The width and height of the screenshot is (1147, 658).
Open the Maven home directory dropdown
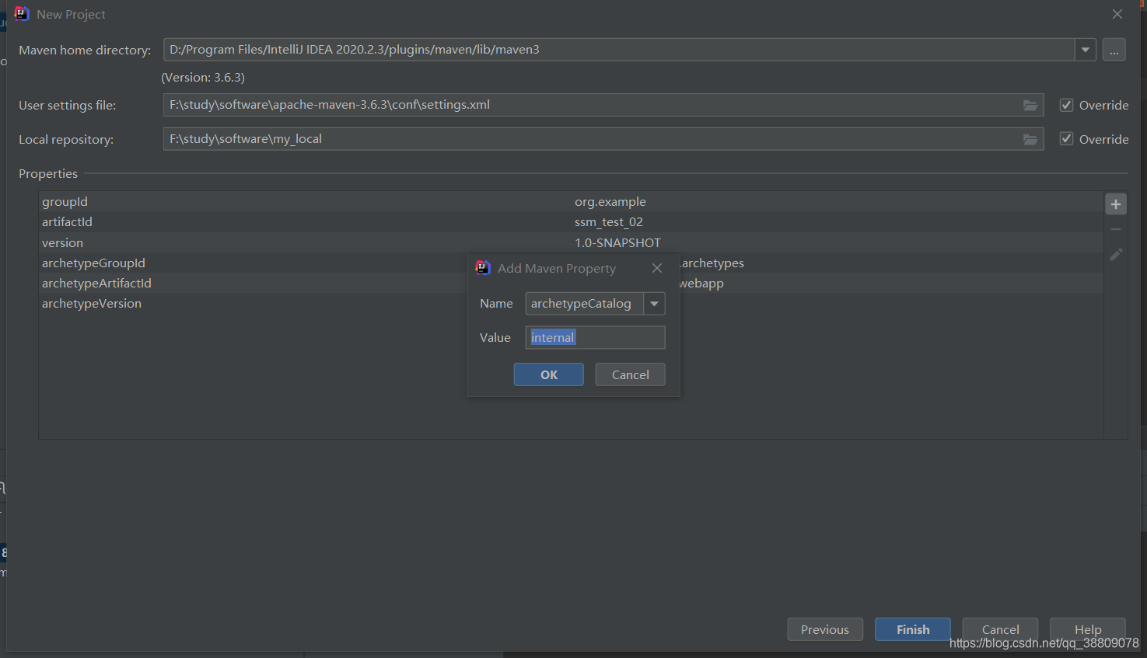pyautogui.click(x=1086, y=50)
